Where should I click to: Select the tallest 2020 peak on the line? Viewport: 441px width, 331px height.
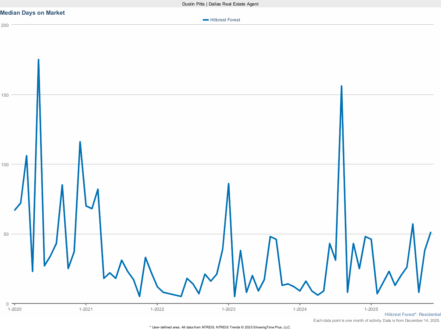(38, 59)
